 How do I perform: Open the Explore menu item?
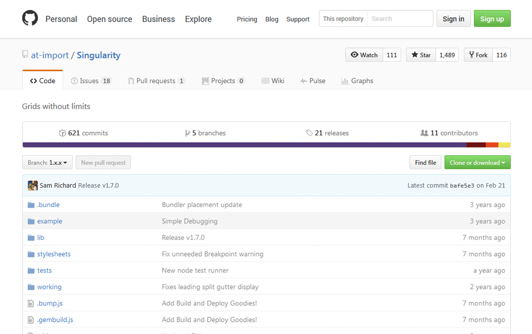point(198,19)
